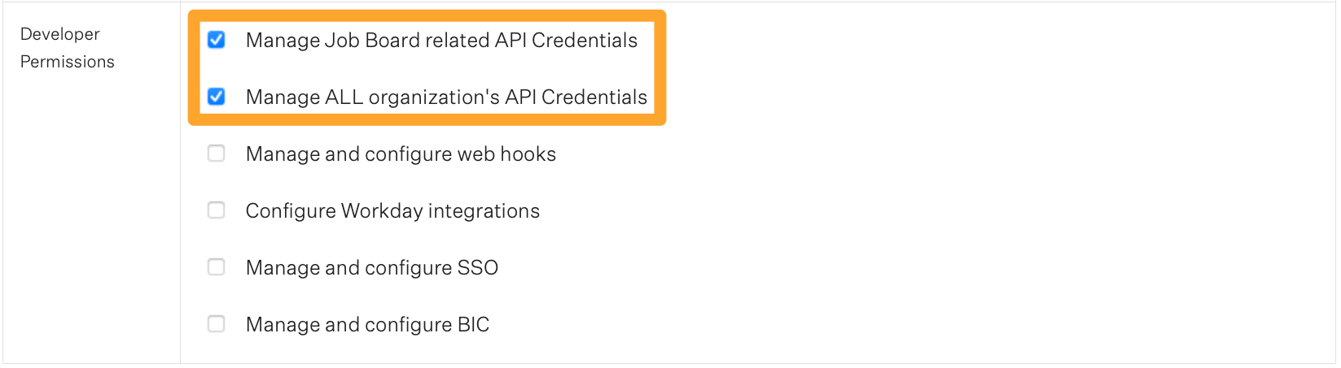Click the 'Manage and configure web hooks' label
The image size is (1341, 368).
[401, 154]
